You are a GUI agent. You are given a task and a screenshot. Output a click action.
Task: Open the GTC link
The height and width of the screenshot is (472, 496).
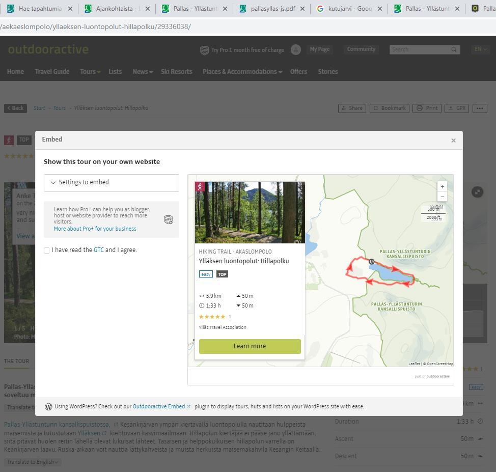click(99, 250)
